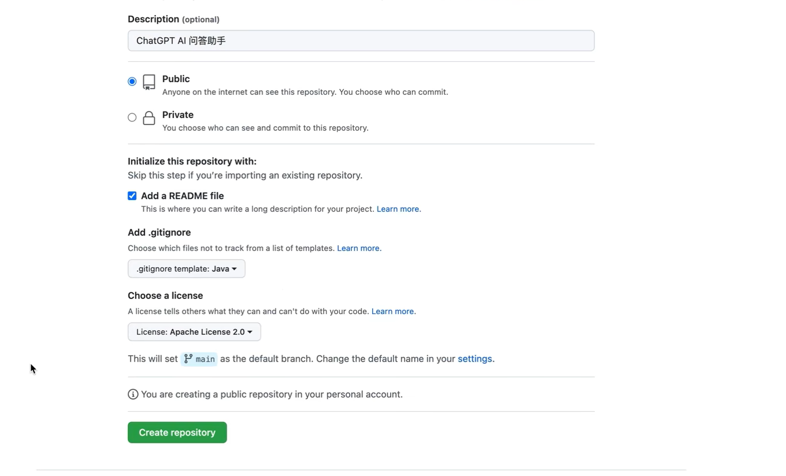Open the .gitignore template Java dropdown
This screenshot has width=786, height=476.
(186, 268)
